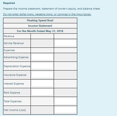Focus the Depreciation Expense input box

(42, 66)
